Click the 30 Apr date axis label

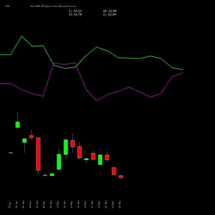point(16,205)
